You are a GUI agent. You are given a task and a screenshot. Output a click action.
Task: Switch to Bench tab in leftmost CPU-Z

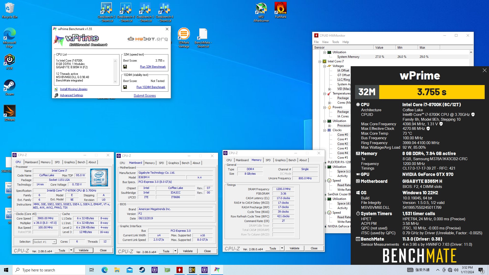click(x=81, y=162)
